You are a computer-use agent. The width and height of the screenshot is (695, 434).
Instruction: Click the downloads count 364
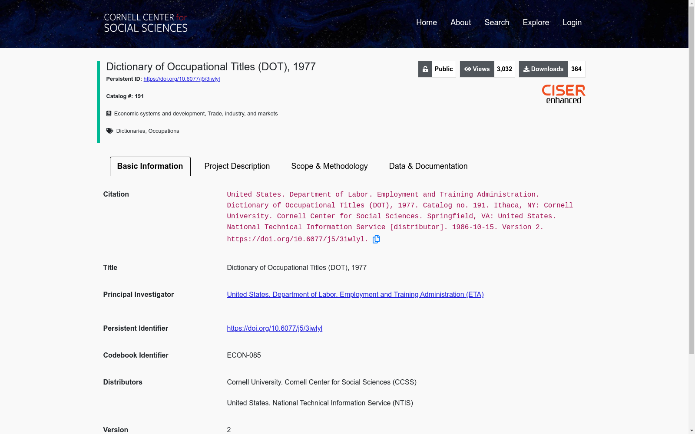click(x=576, y=69)
